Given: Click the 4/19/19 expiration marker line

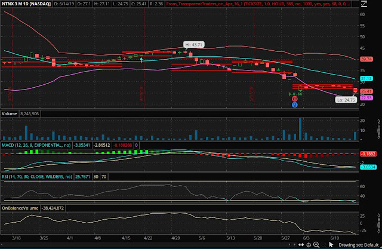Looking at the screenshot, I should (x=144, y=59).
